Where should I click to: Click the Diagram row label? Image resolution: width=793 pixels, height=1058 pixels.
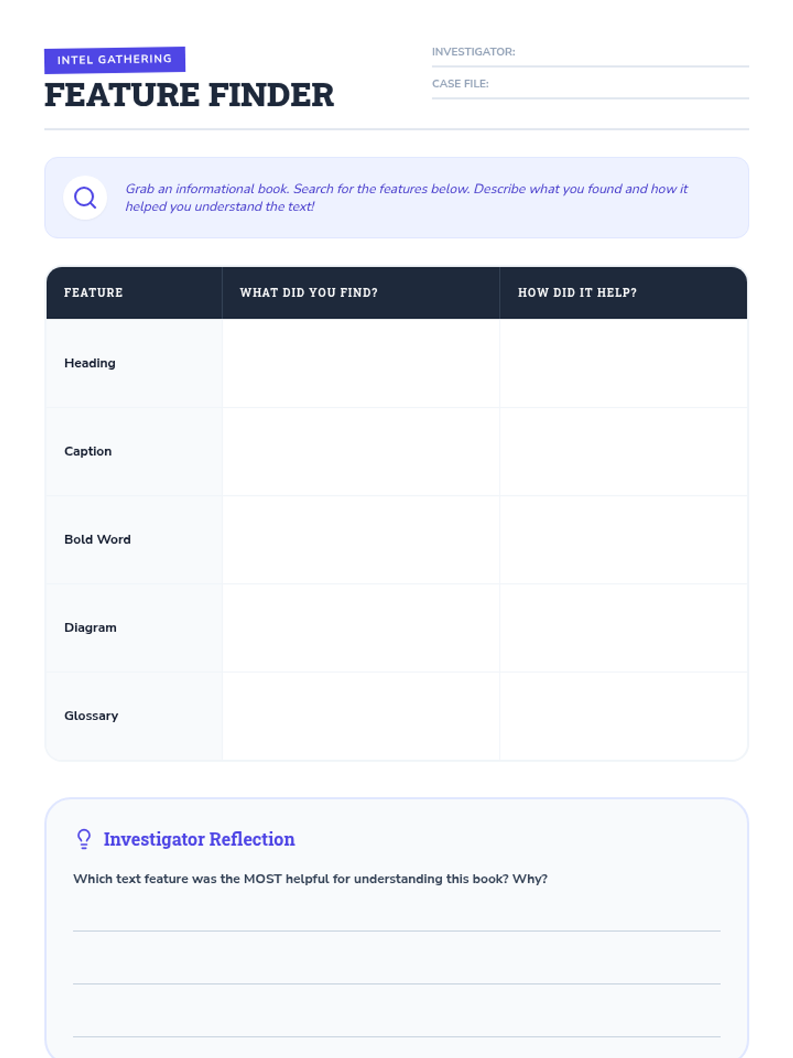(x=91, y=628)
